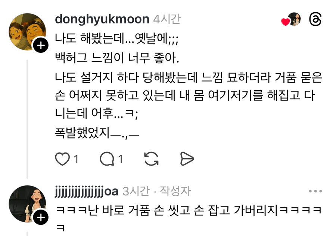Open the donghyukmoon username link
The image size is (336, 236).
102,19
